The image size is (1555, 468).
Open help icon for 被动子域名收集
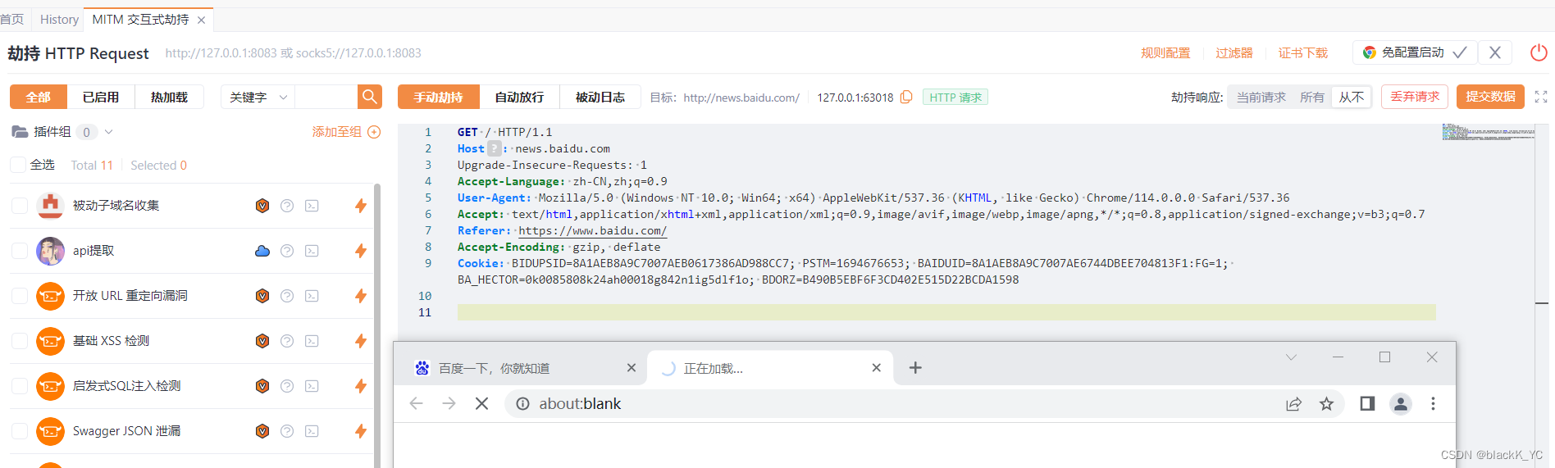(x=287, y=206)
